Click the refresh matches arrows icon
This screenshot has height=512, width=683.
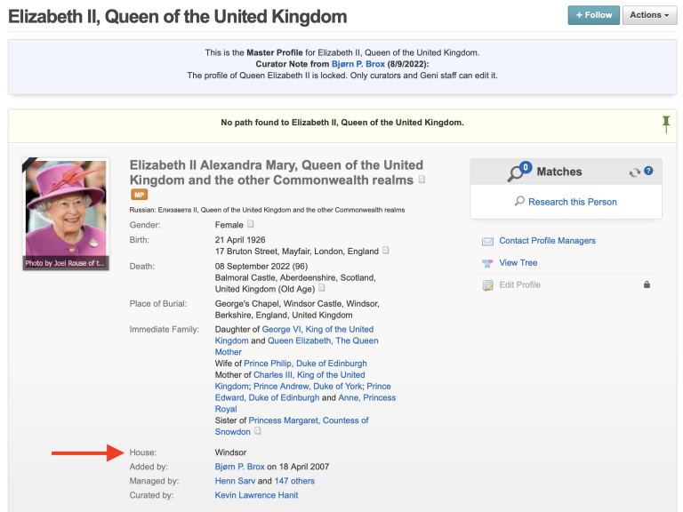(x=634, y=172)
